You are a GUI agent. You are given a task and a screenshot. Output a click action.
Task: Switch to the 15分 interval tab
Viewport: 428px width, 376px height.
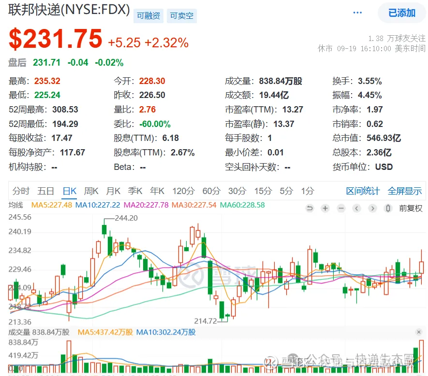tap(263, 191)
